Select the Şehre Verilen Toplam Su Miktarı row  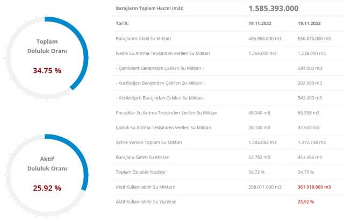(228, 142)
